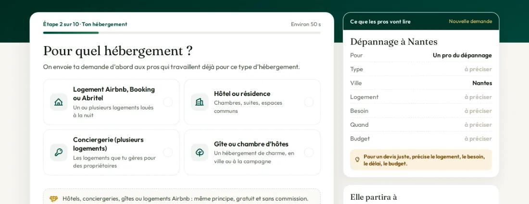Click the Un ou plusieurs logements loués description

(113, 111)
